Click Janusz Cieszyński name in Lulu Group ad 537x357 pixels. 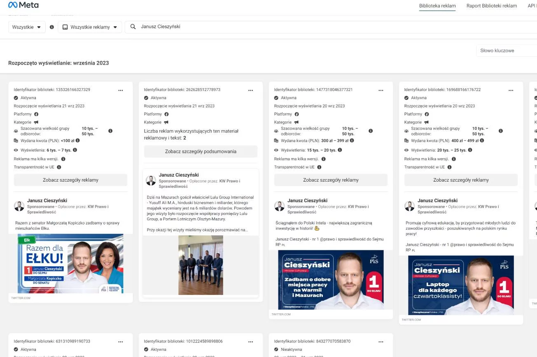(x=179, y=175)
